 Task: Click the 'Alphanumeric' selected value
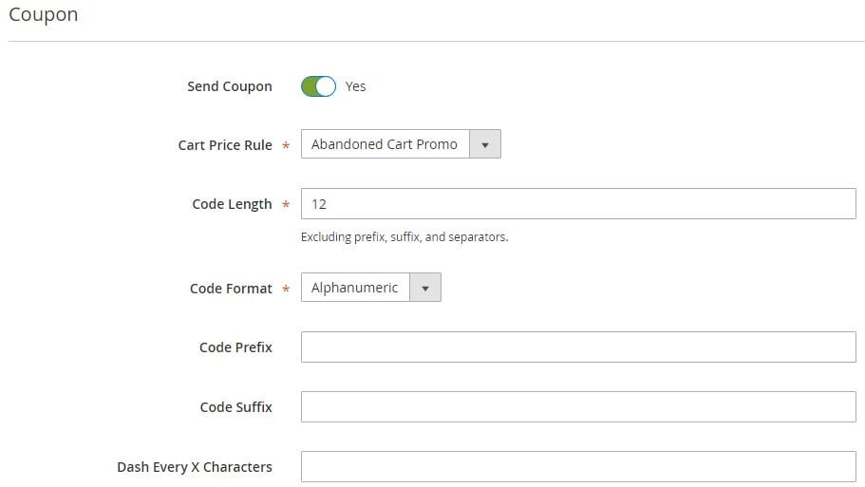click(355, 288)
